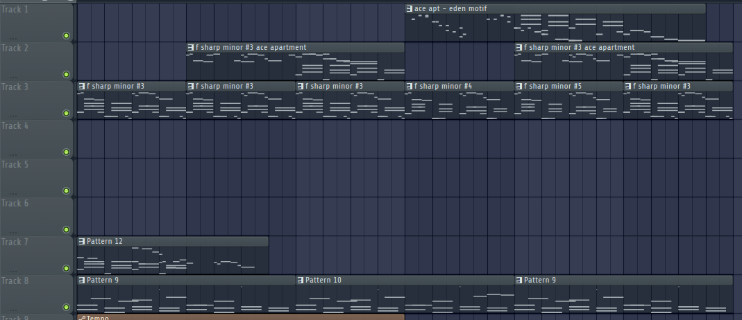The height and width of the screenshot is (320, 742).
Task: Click note preview of f sharp minor #5
Action: pos(568,105)
